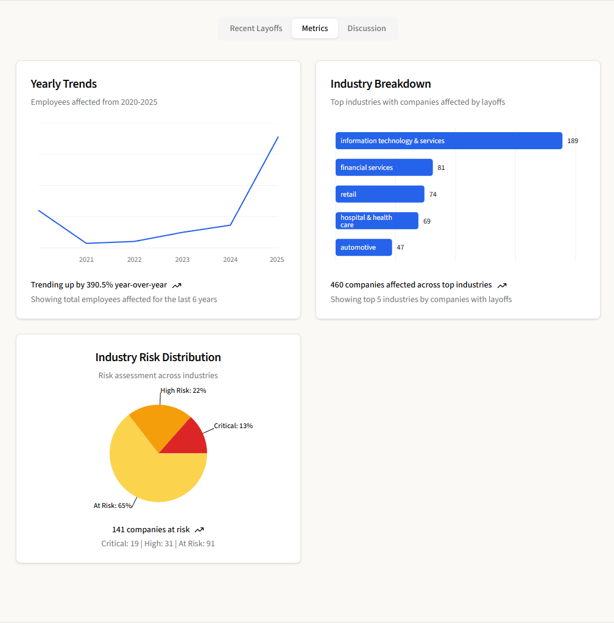This screenshot has height=623, width=614.
Task: Click the arrow icon beside 141 companies at risk
Action: coord(199,529)
